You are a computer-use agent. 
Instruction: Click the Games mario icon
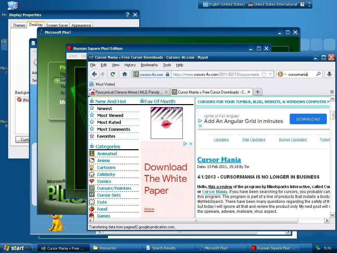coord(92,215)
